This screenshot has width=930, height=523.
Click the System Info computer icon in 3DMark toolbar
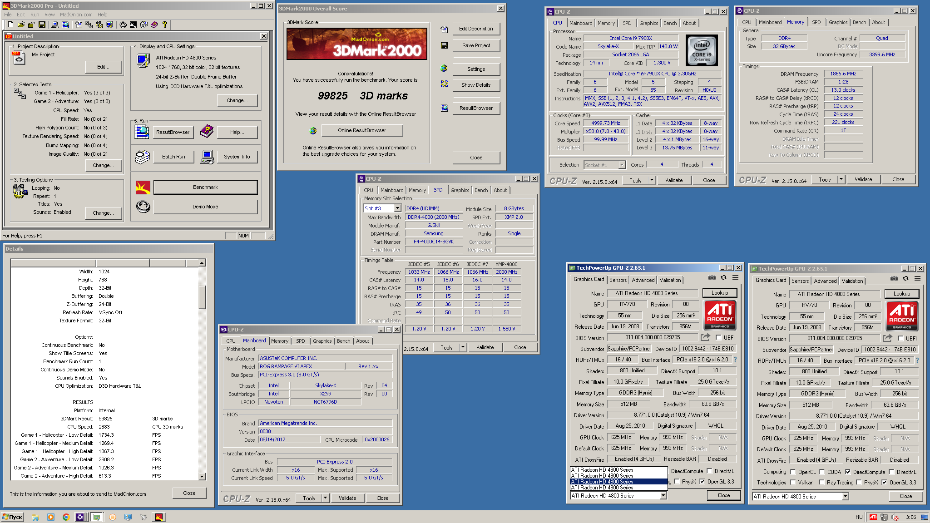pos(54,25)
